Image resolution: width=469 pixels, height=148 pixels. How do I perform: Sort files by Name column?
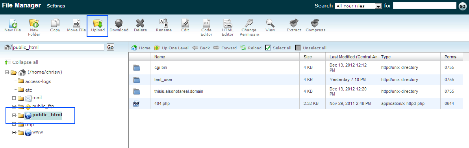tap(225, 57)
